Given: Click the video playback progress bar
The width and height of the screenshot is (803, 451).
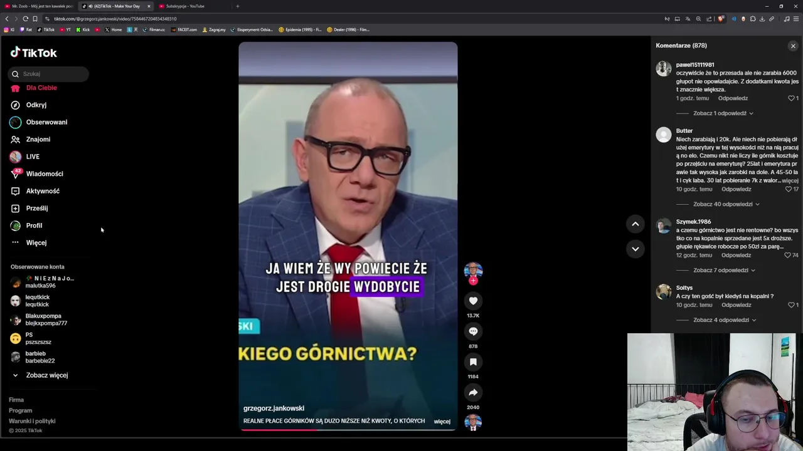Looking at the screenshot, I should (348, 430).
